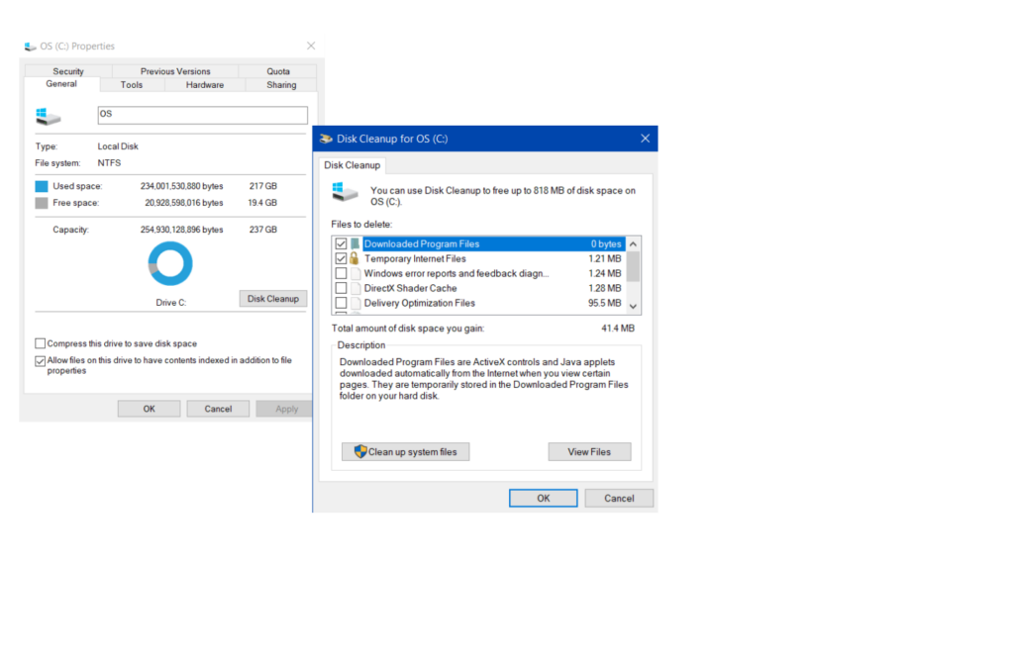This screenshot has height=663, width=1014.
Task: Click View Files in Disk Cleanup
Action: coord(589,451)
